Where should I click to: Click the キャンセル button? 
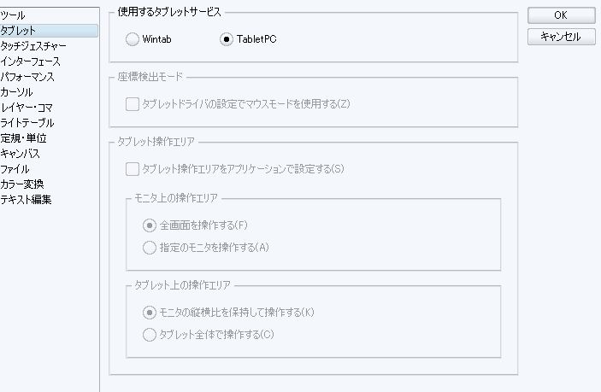point(561,37)
